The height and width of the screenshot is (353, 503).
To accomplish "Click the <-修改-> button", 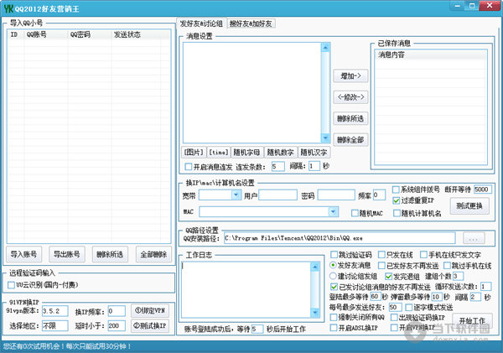I will (350, 97).
